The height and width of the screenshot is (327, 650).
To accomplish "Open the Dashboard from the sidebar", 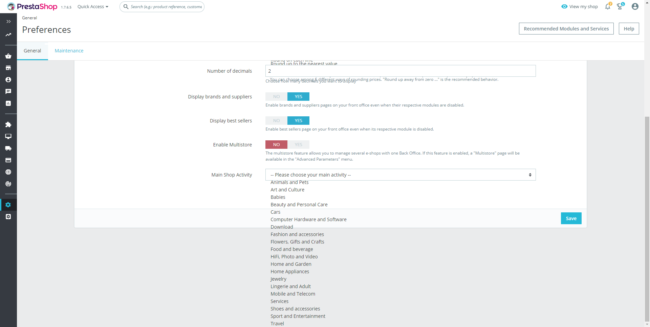I will click(8, 35).
